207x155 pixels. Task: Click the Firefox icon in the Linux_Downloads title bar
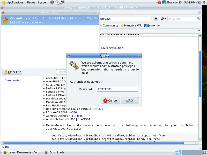tap(2, 8)
